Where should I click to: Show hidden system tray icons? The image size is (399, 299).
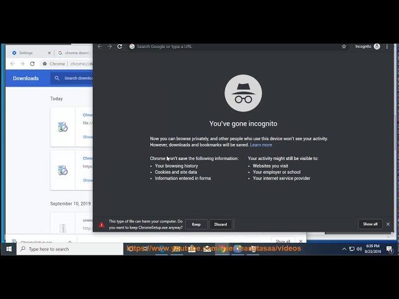[x=344, y=249]
